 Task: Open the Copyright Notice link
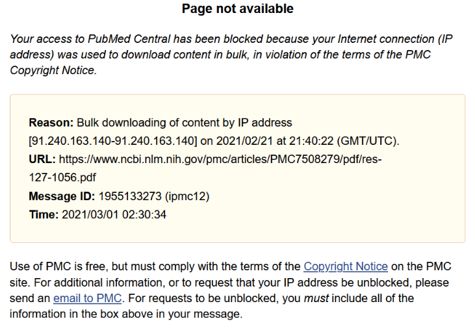[x=345, y=266]
